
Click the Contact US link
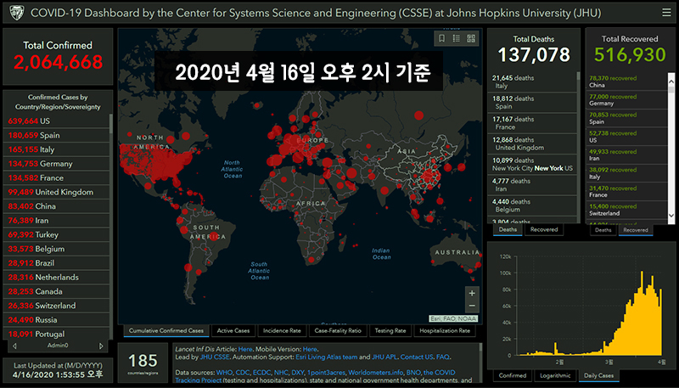[x=417, y=357]
